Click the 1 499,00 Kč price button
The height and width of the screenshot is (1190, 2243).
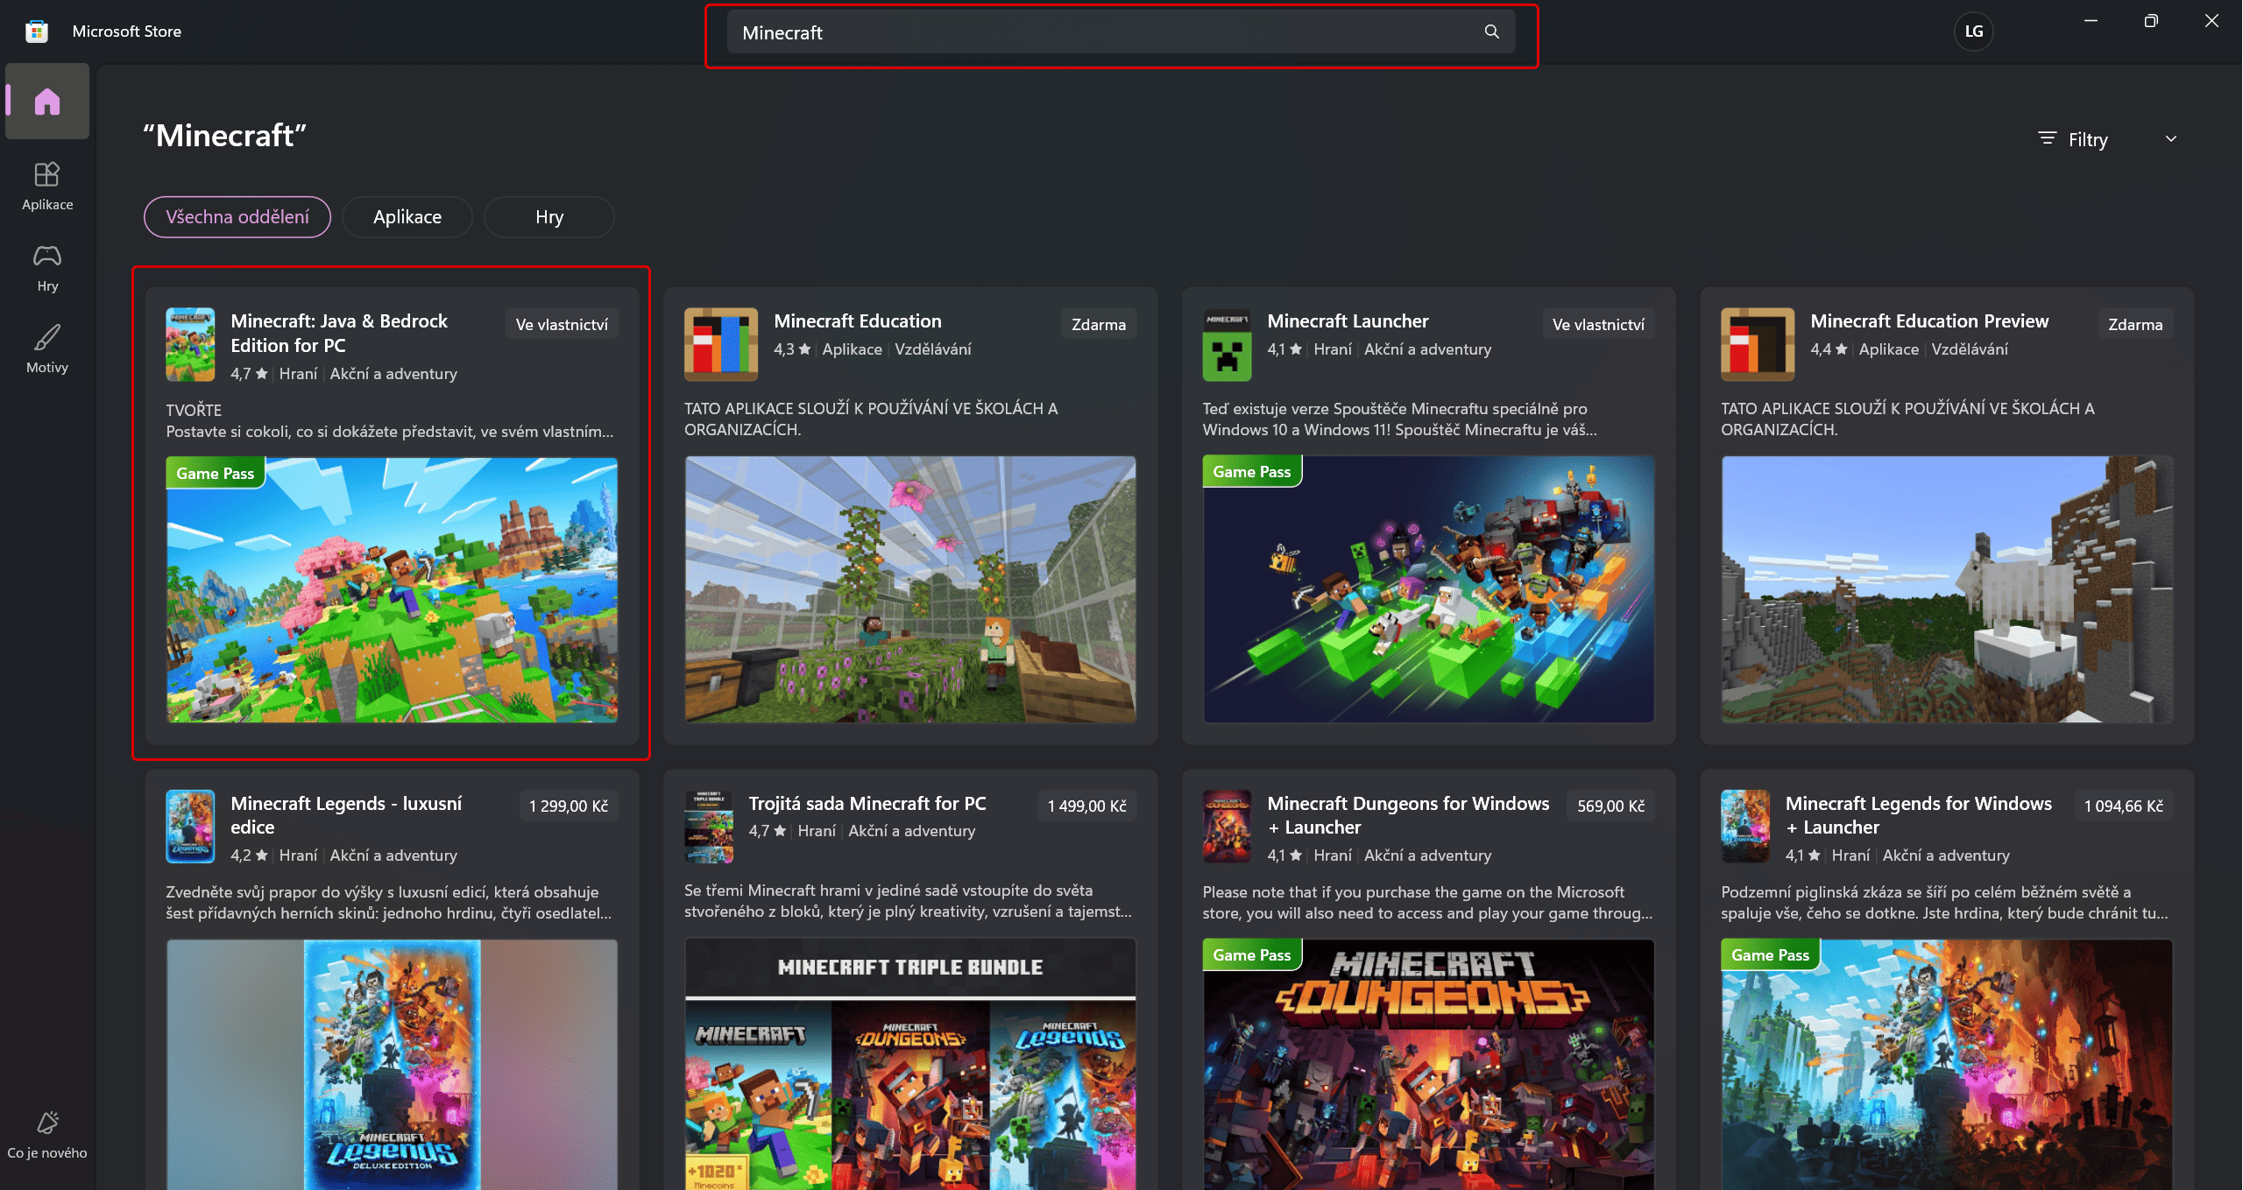coord(1087,806)
